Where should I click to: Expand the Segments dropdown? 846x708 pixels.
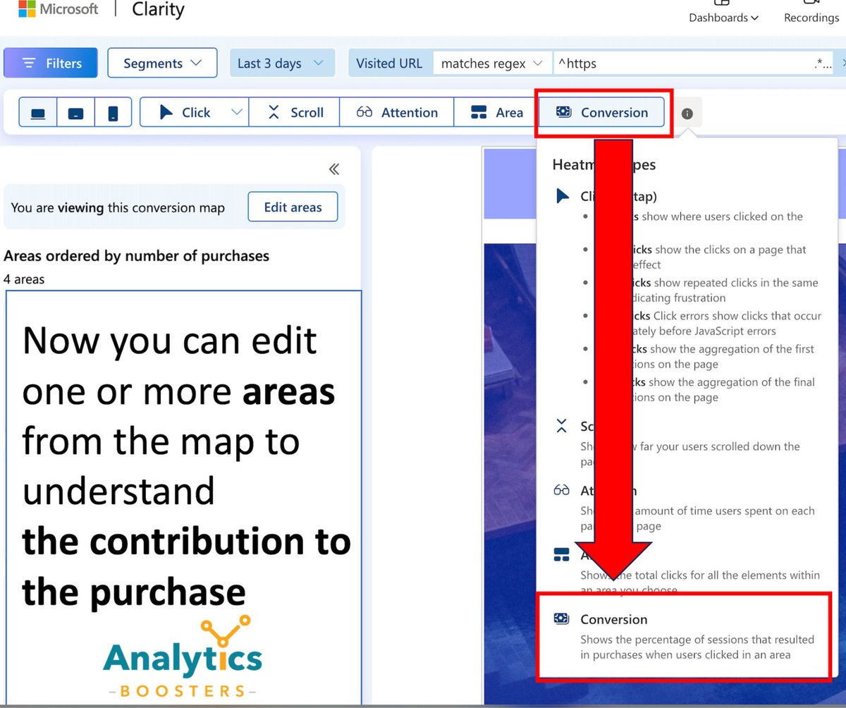point(161,63)
